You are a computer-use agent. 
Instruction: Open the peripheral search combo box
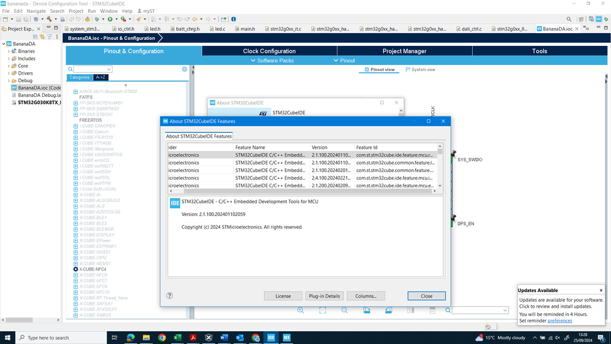click(x=93, y=69)
